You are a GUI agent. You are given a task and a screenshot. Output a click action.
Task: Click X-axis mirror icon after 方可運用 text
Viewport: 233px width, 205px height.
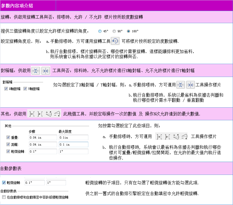(180, 85)
